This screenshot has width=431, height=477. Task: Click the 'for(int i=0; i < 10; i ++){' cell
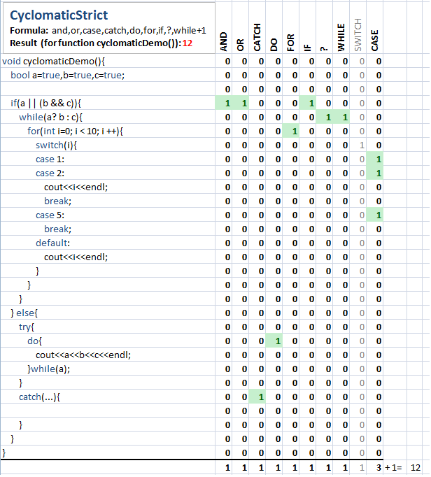tap(108, 131)
